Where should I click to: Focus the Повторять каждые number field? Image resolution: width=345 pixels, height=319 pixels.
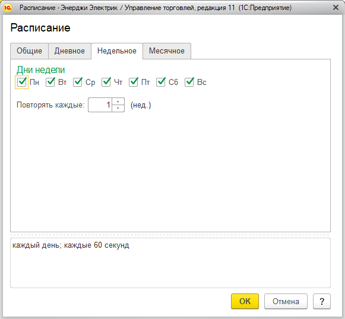click(x=100, y=105)
